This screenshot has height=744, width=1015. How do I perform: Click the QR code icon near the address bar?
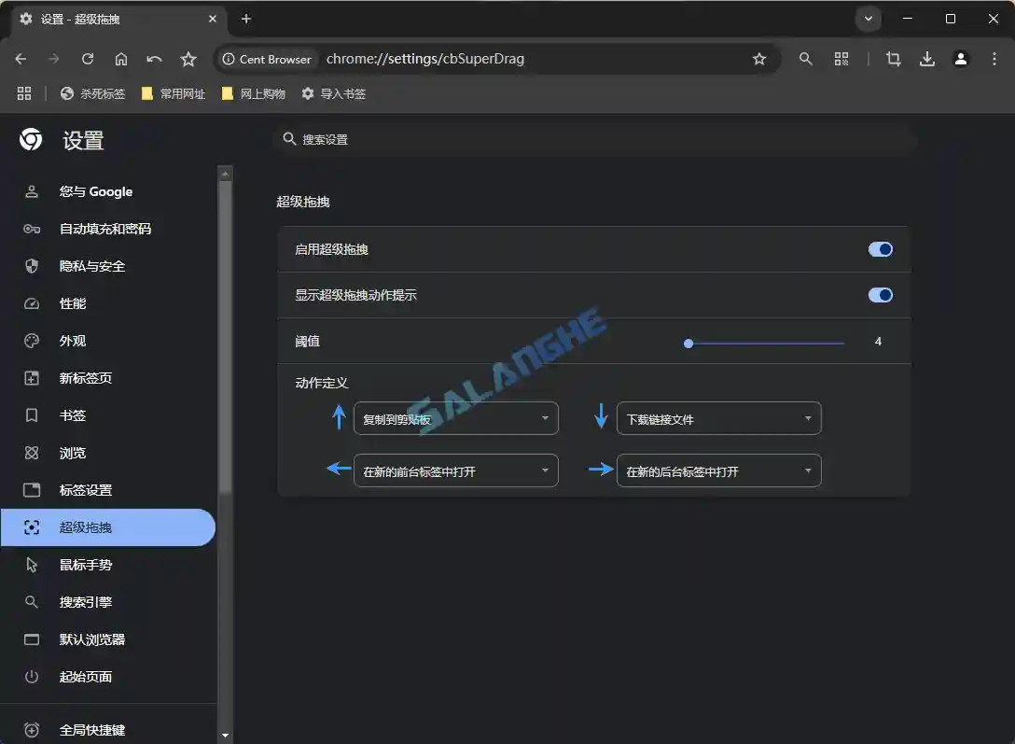pos(841,59)
